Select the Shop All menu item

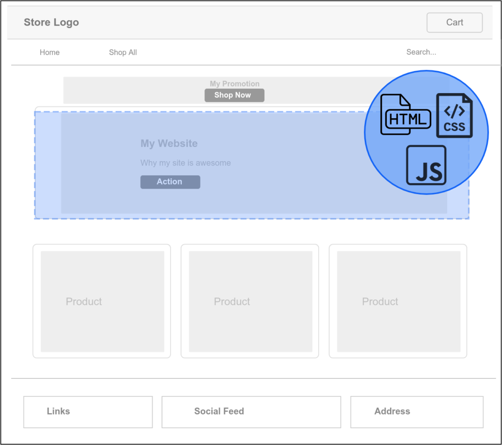pyautogui.click(x=123, y=52)
